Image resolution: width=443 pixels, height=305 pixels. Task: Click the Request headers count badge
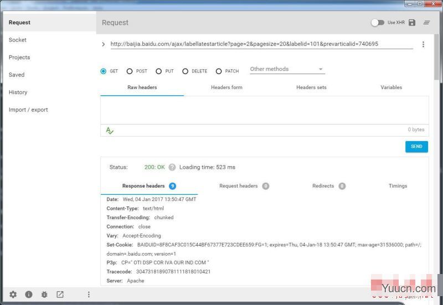[266, 186]
